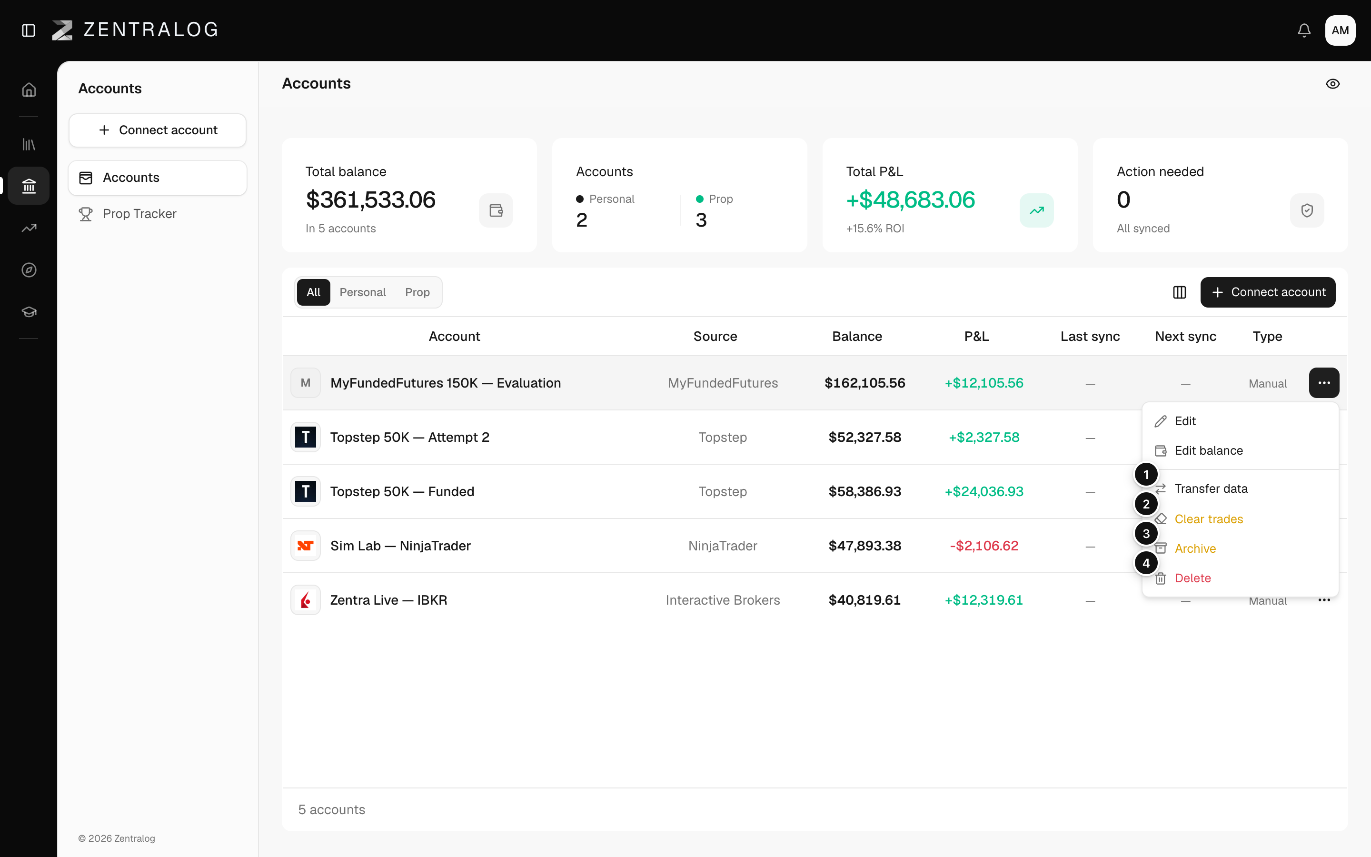Open the library books icon in rail
Viewport: 1371px width, 857px height.
(x=29, y=144)
